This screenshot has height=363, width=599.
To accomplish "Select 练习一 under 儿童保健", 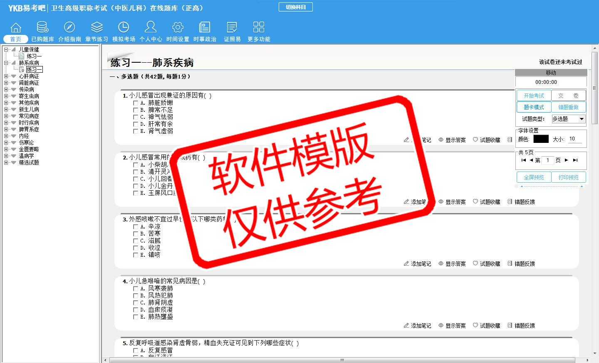I will (x=34, y=56).
